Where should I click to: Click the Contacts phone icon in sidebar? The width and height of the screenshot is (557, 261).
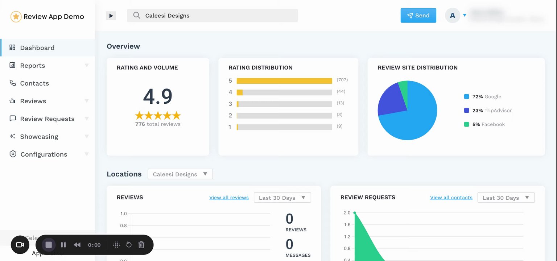(13, 83)
